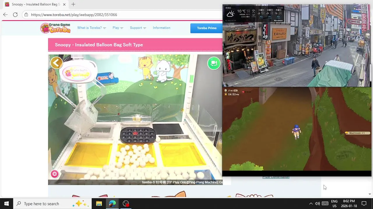The image size is (373, 209).
Task: Open the touch keyboard tray icon
Action: [325, 203]
